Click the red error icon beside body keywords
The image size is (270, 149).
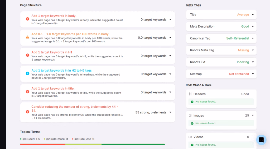[x=27, y=19]
